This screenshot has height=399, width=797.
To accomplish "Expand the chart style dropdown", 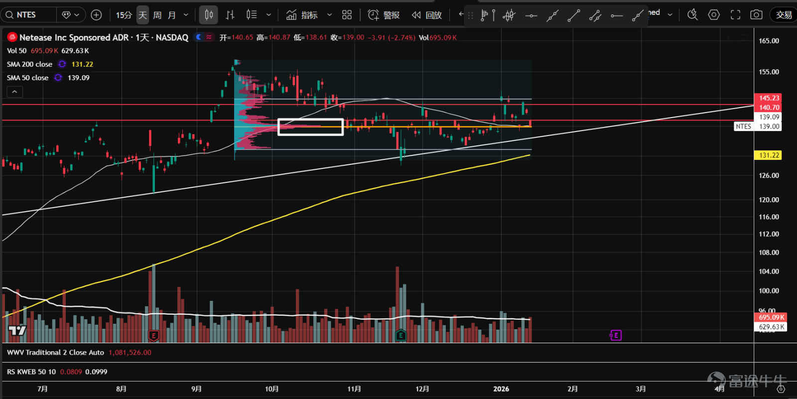I will coord(269,15).
